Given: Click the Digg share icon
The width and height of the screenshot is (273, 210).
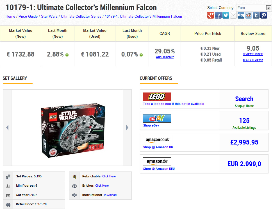Looking at the screenshot, I should tap(241, 15).
